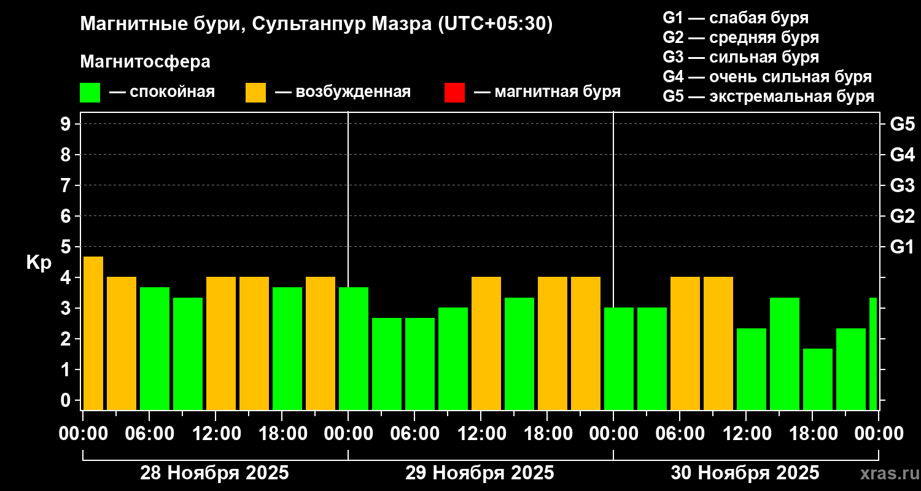Click the '30 Ноября 2025' date label

(x=745, y=473)
